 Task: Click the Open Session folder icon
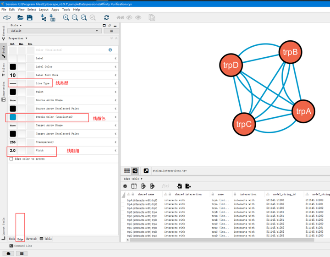[20, 17]
